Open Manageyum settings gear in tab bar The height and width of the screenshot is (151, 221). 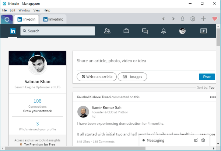tap(193, 19)
